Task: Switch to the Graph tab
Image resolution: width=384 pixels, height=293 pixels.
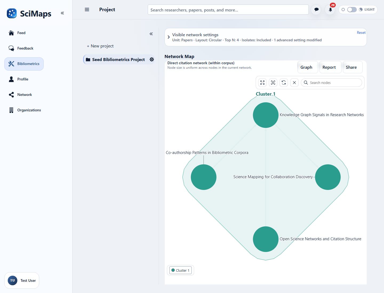Action: point(308,67)
